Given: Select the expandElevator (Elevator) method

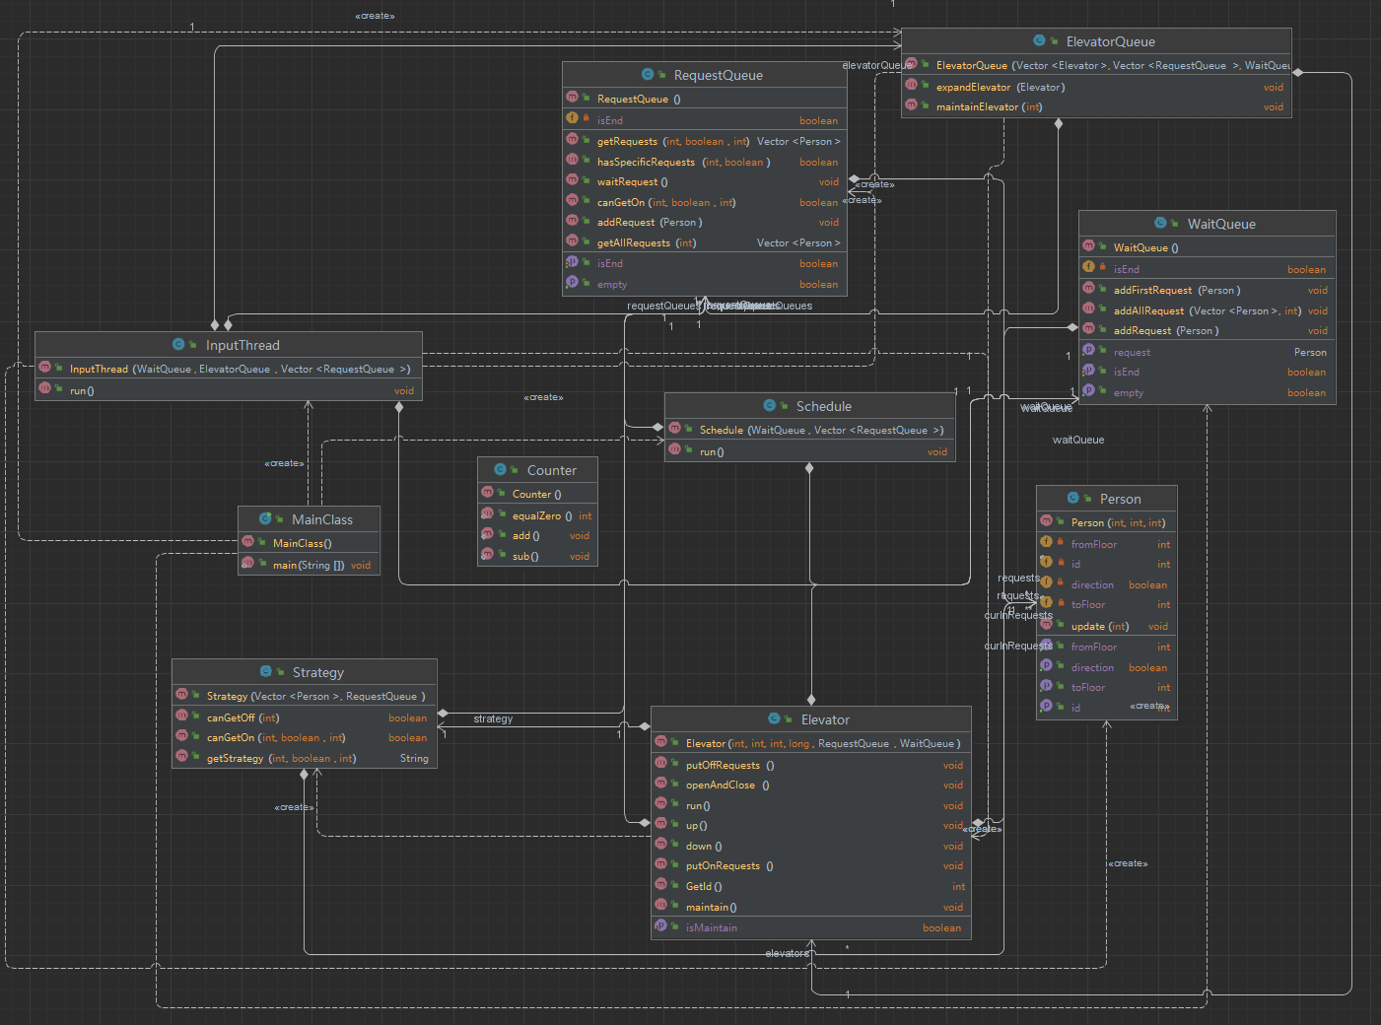Looking at the screenshot, I should pos(1096,87).
